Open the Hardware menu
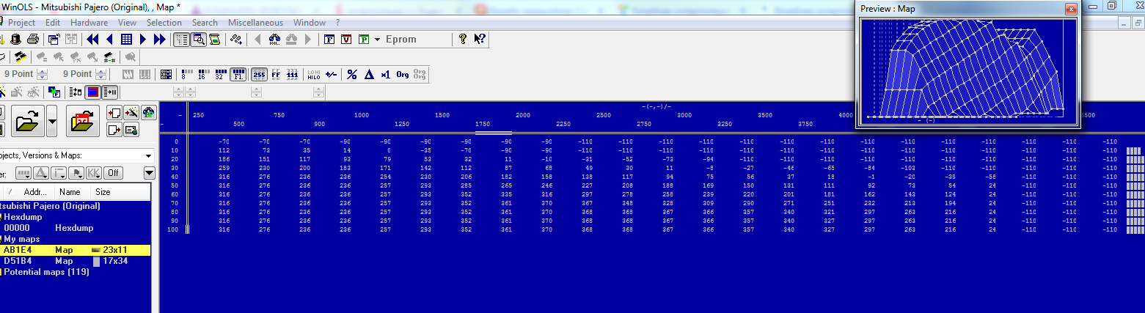 click(x=89, y=23)
